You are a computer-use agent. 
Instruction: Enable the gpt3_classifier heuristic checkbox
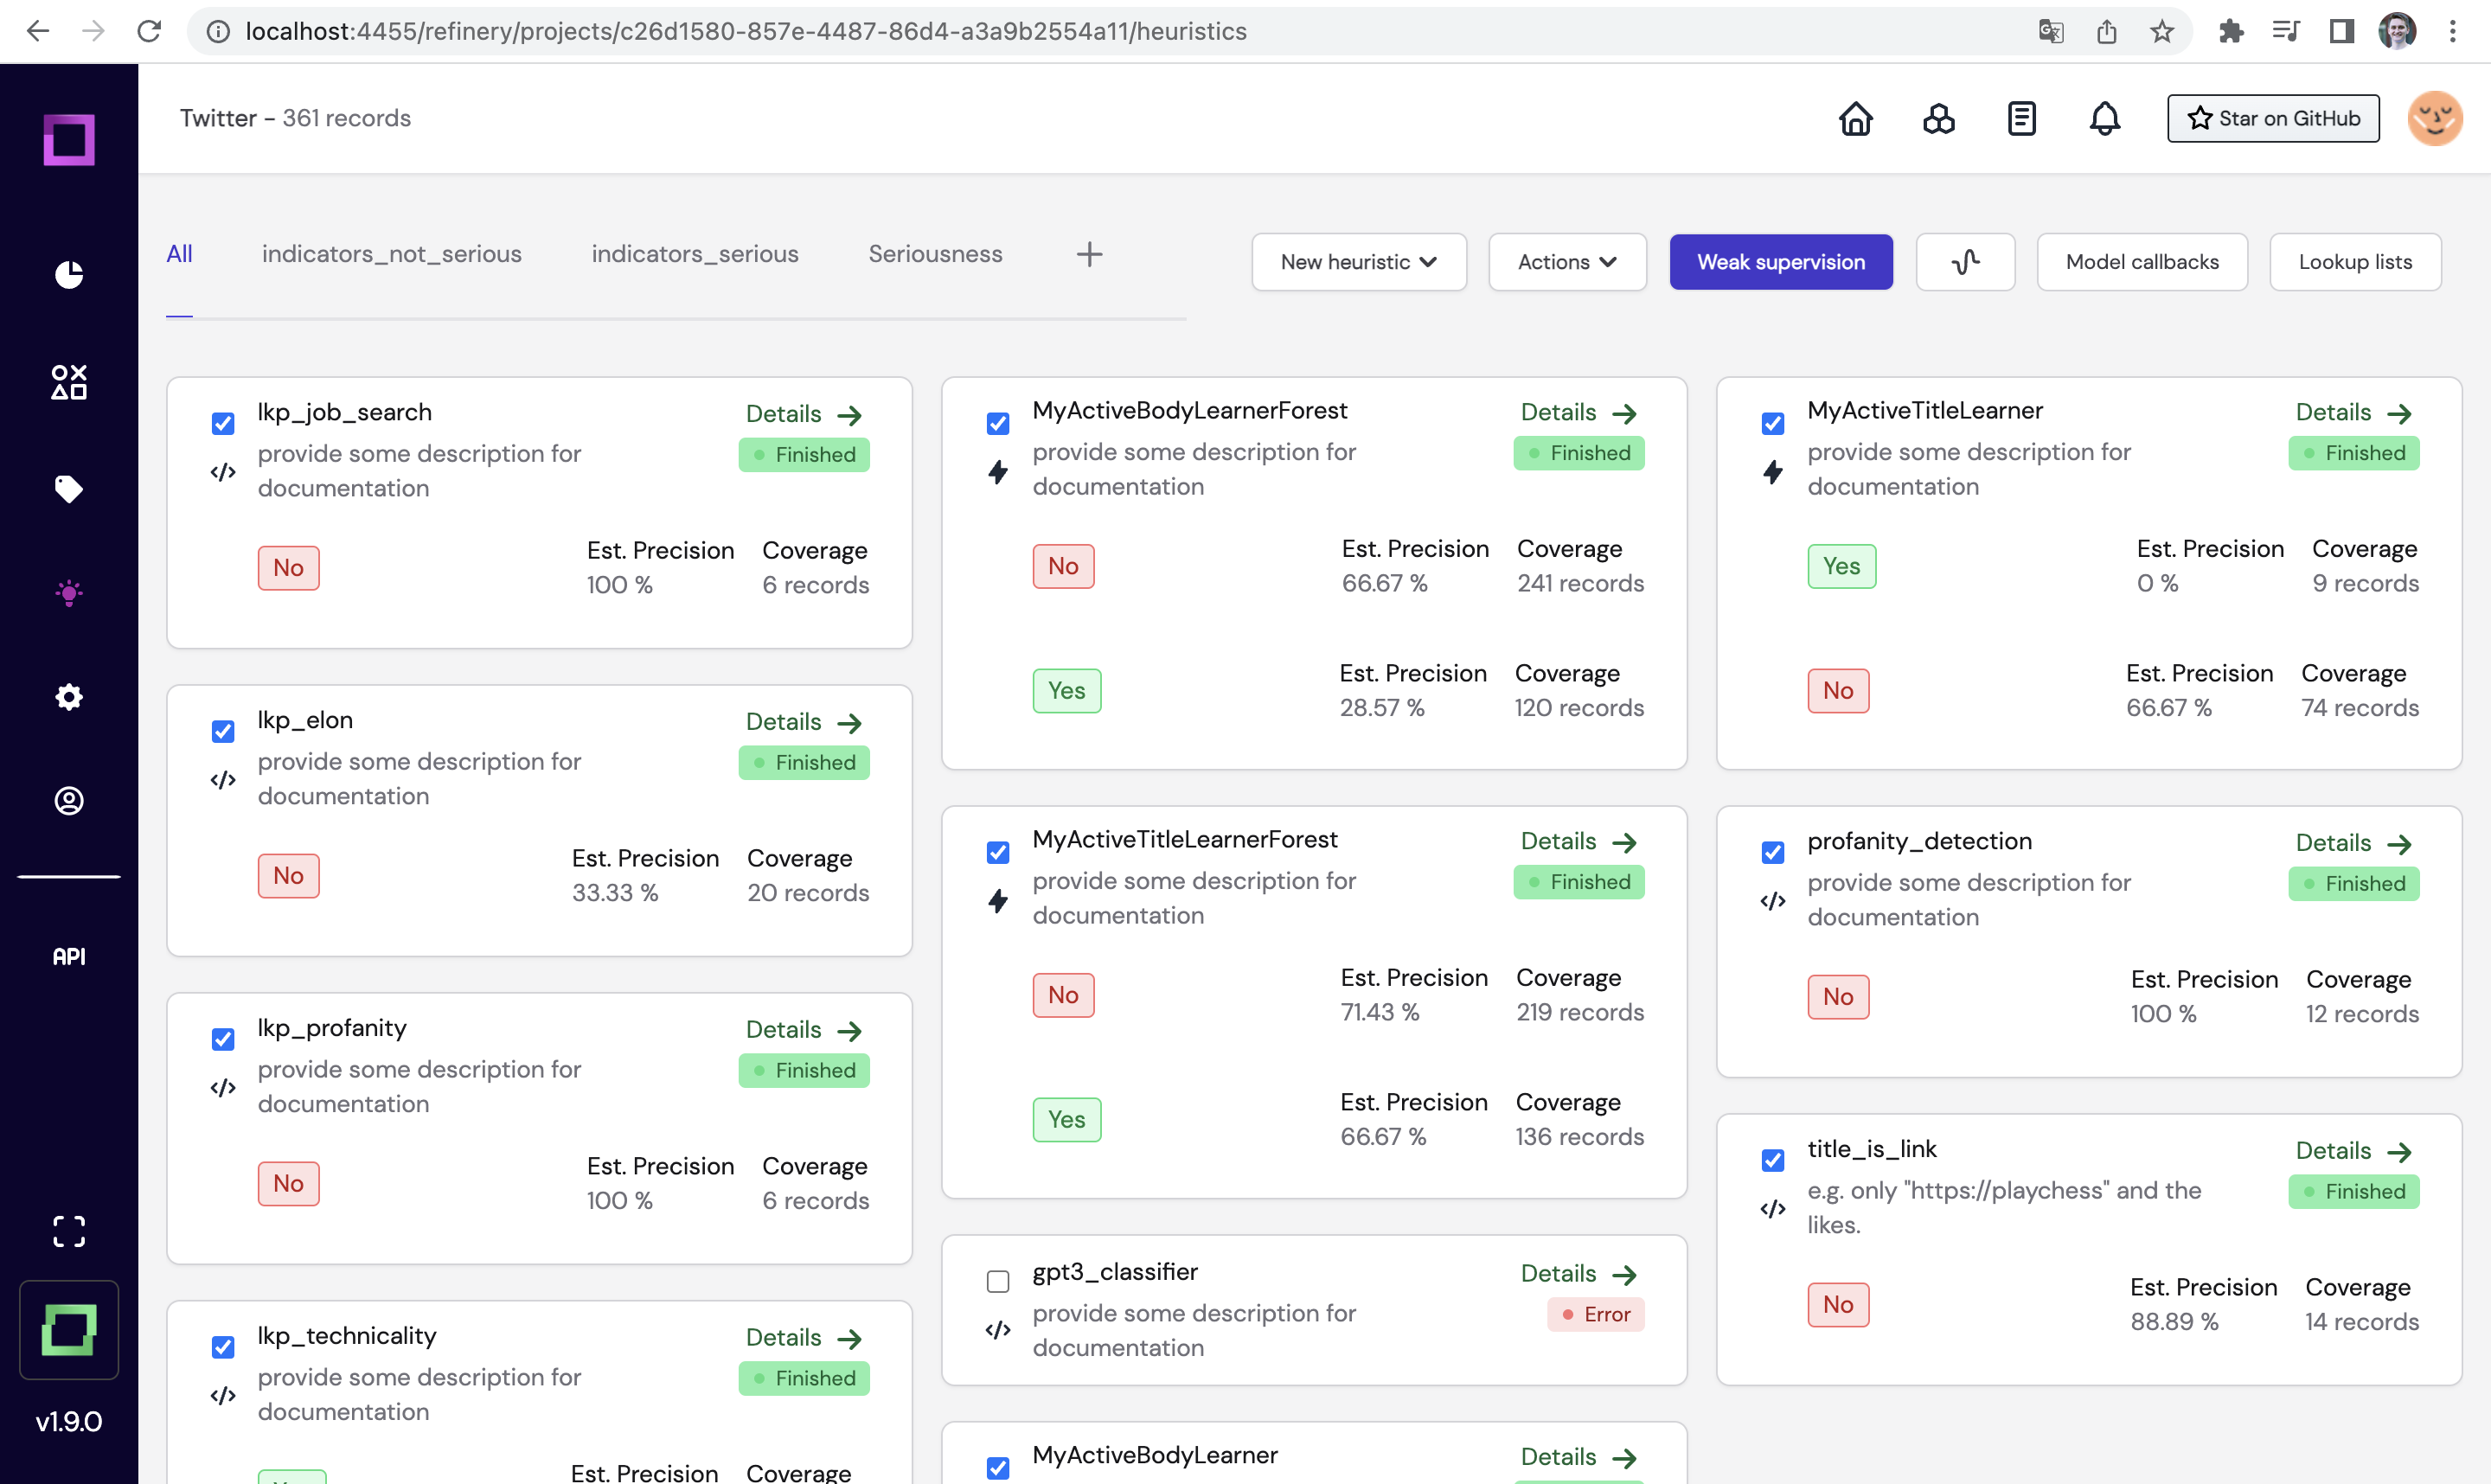(997, 1282)
